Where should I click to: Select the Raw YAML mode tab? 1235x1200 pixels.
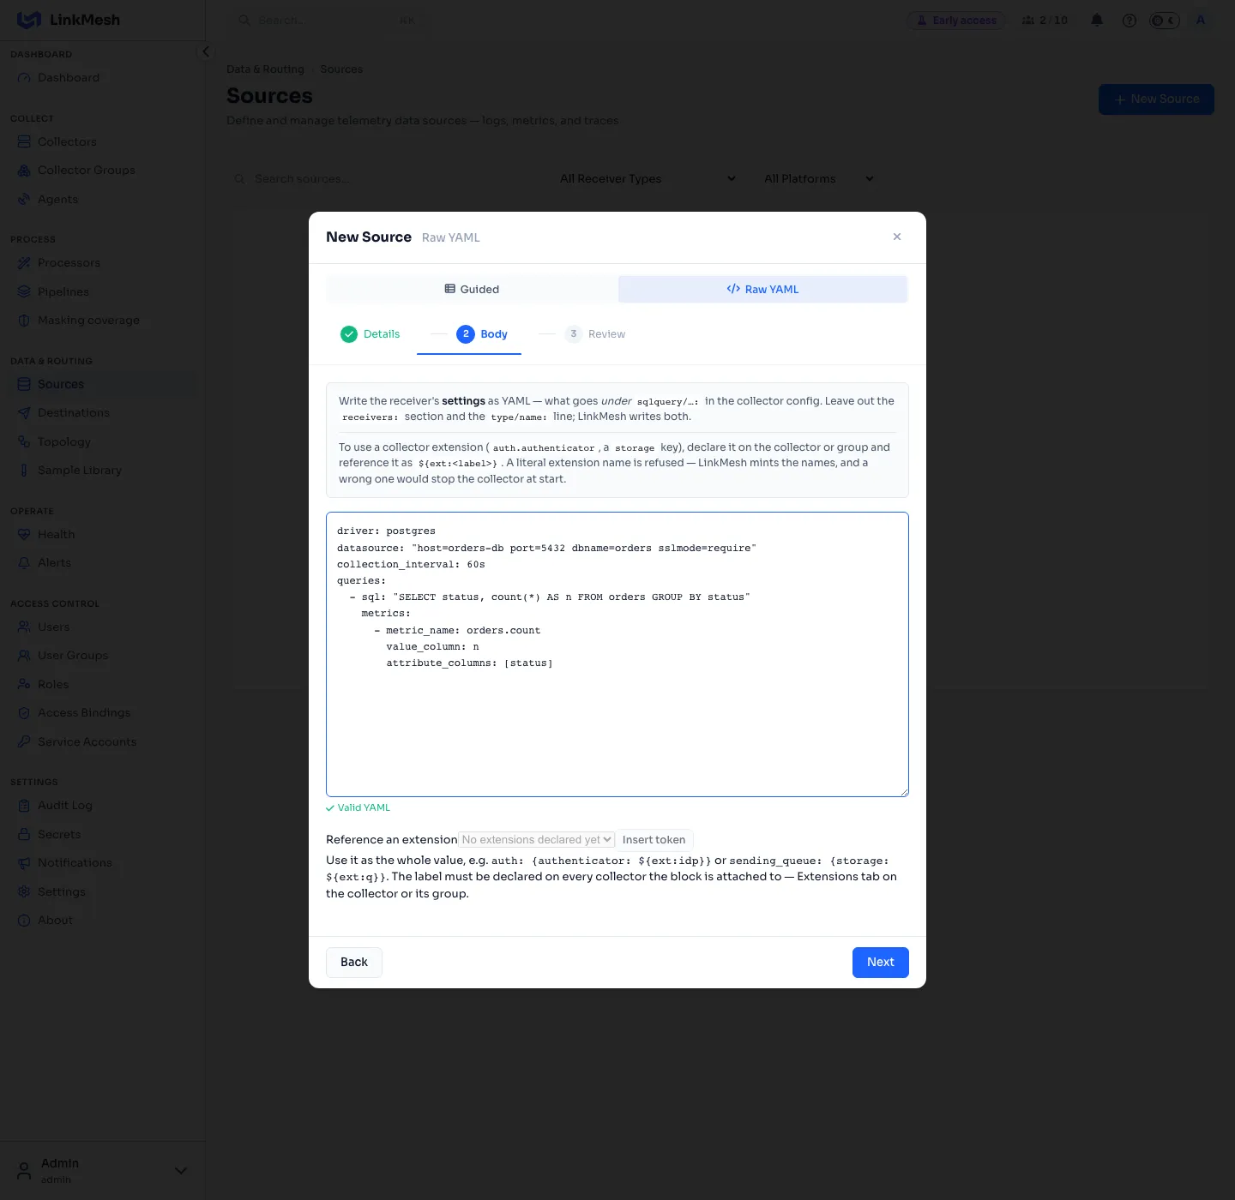tap(762, 289)
